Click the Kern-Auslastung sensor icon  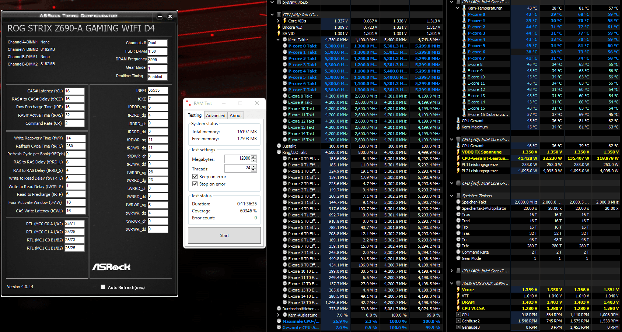click(285, 315)
